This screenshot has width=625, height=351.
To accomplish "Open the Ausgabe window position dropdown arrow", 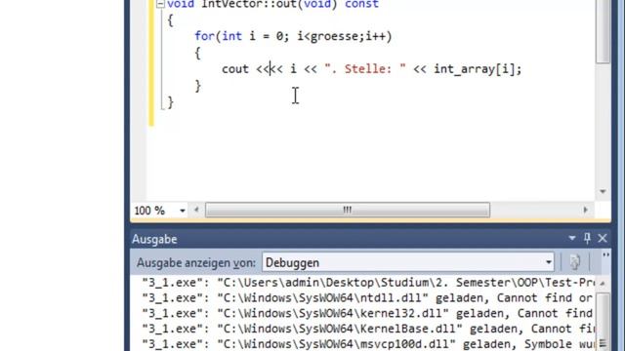I will pos(572,238).
